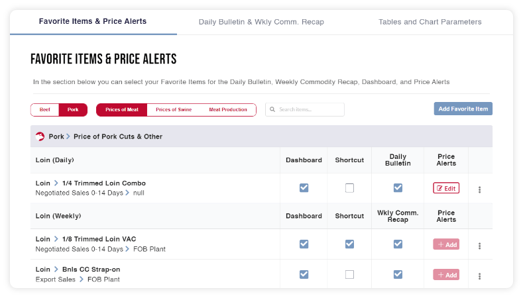
Task: Click the search magnifier icon
Action: click(x=272, y=110)
